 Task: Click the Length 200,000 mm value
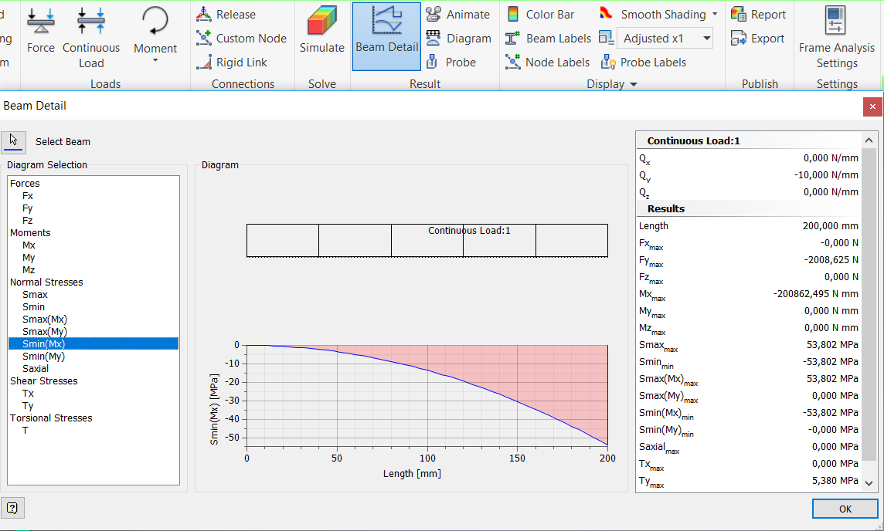pos(831,226)
